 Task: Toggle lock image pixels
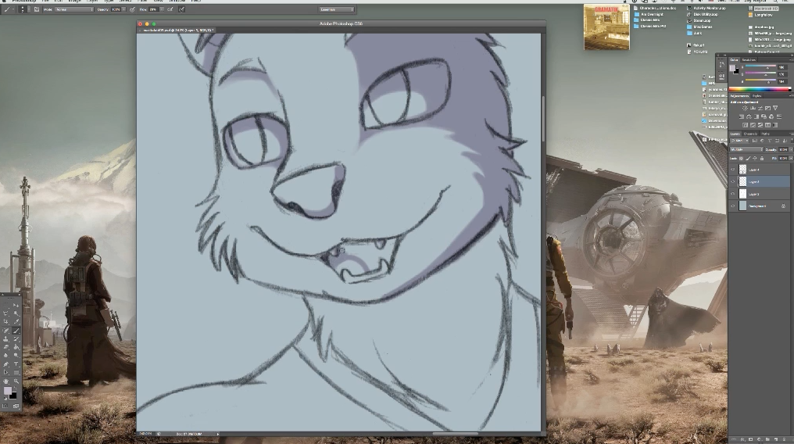[x=748, y=159]
